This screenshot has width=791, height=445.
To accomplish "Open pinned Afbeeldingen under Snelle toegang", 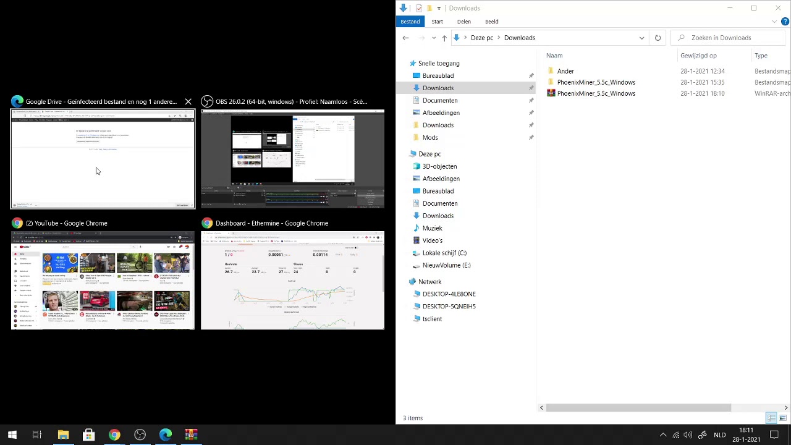I will click(441, 112).
